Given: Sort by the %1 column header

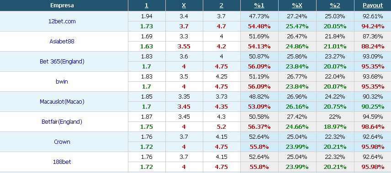Looking at the screenshot, I should 259,5.
